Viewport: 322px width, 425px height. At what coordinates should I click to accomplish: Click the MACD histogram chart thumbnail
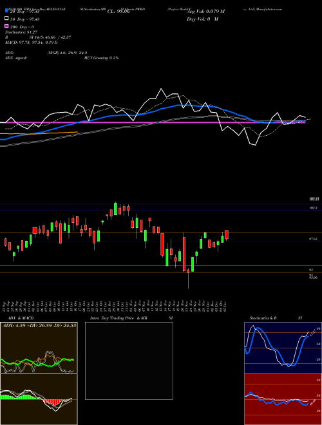39,399
